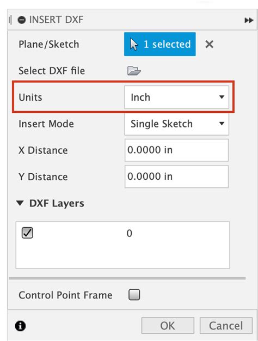
Task: Cancel the Insert DXF dialog
Action: [x=226, y=326]
